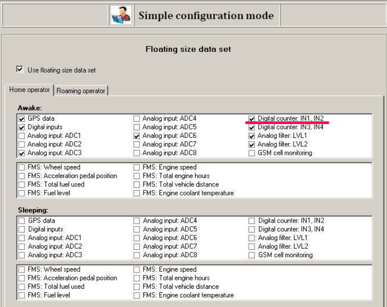Enable Sleeping Digital counter IN3, IN4
The width and height of the screenshot is (387, 307).
pos(252,229)
